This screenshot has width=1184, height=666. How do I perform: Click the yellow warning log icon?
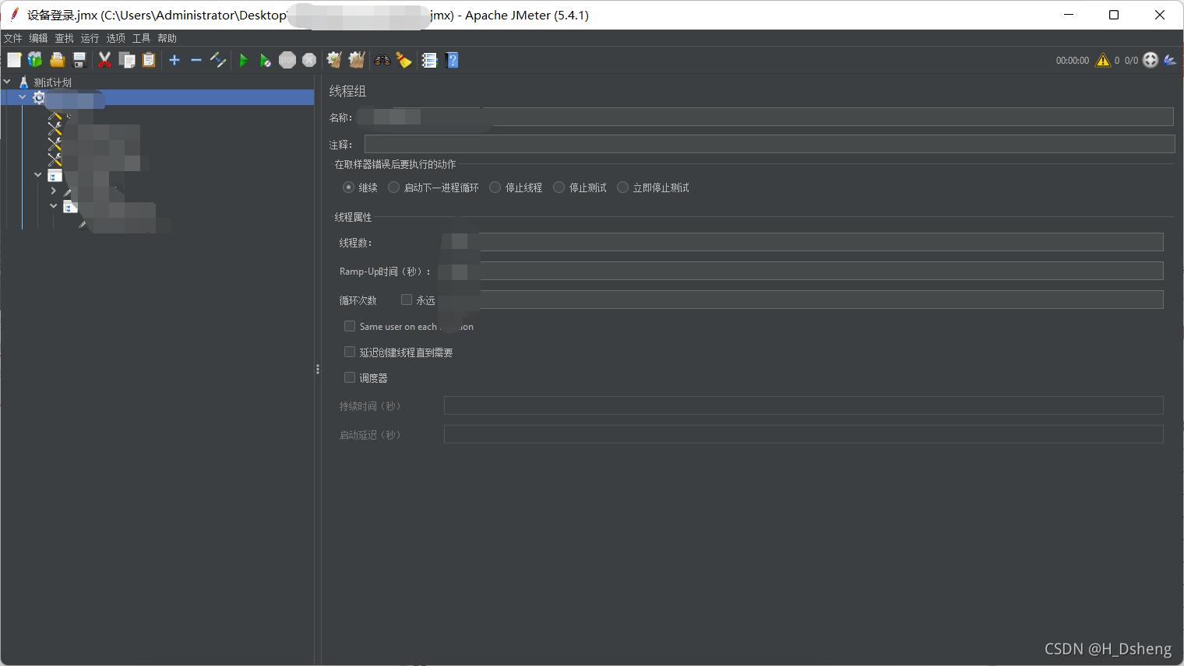1103,60
